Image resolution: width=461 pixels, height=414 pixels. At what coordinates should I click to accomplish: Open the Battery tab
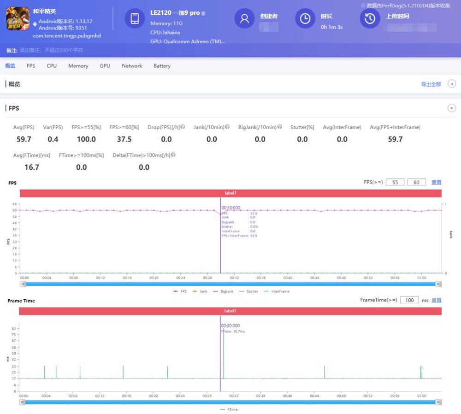pos(162,66)
